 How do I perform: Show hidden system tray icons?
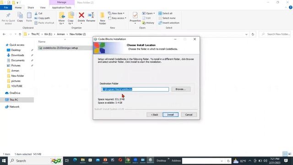point(250,161)
